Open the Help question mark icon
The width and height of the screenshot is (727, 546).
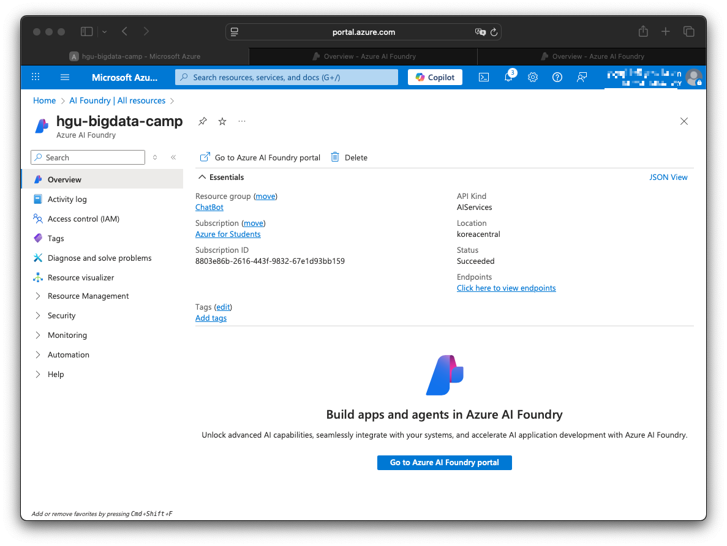(x=557, y=77)
